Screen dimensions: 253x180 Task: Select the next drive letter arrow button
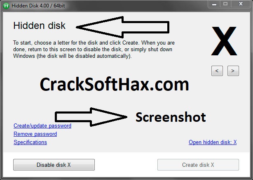233,71
